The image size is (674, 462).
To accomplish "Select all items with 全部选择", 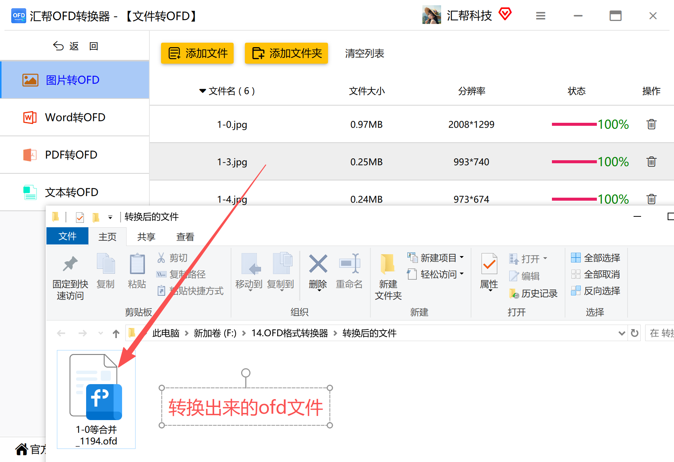I will pos(595,258).
